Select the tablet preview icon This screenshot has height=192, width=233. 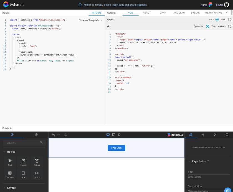pos(114,135)
